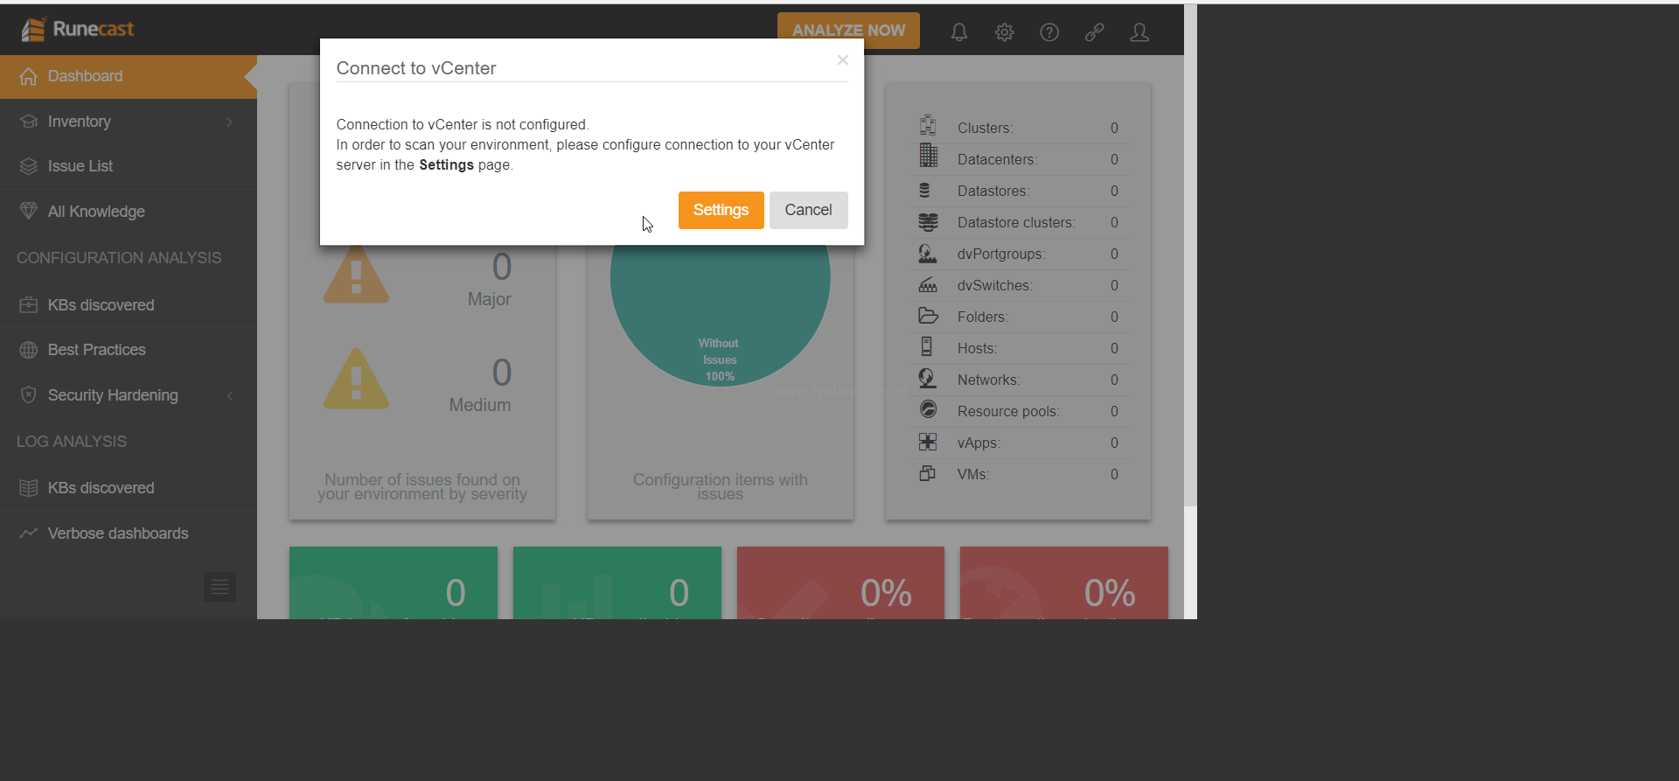Toggle the sidebar collapse hamburger button
Image resolution: width=1679 pixels, height=781 pixels.
click(x=219, y=587)
